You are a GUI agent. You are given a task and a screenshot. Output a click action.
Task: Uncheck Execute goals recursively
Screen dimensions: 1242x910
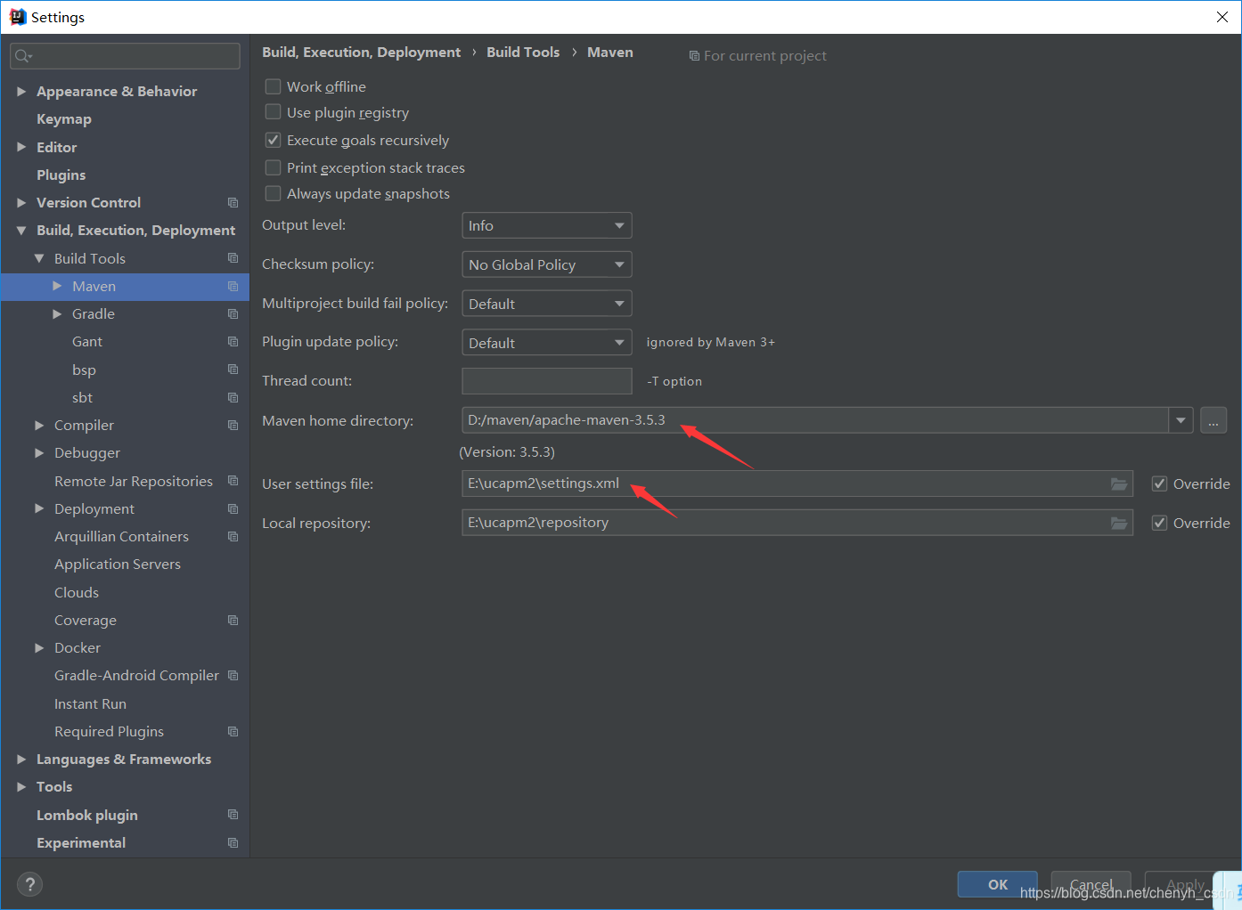(x=274, y=140)
